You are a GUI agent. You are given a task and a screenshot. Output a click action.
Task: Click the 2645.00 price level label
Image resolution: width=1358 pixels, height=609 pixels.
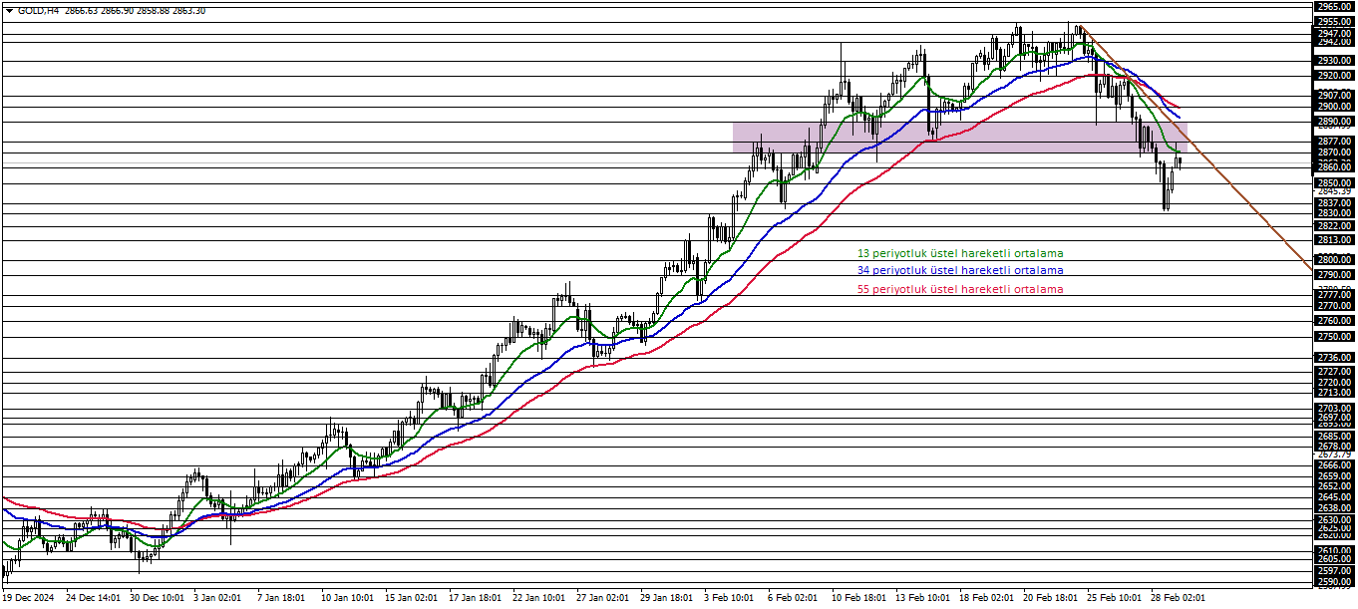coord(1333,497)
